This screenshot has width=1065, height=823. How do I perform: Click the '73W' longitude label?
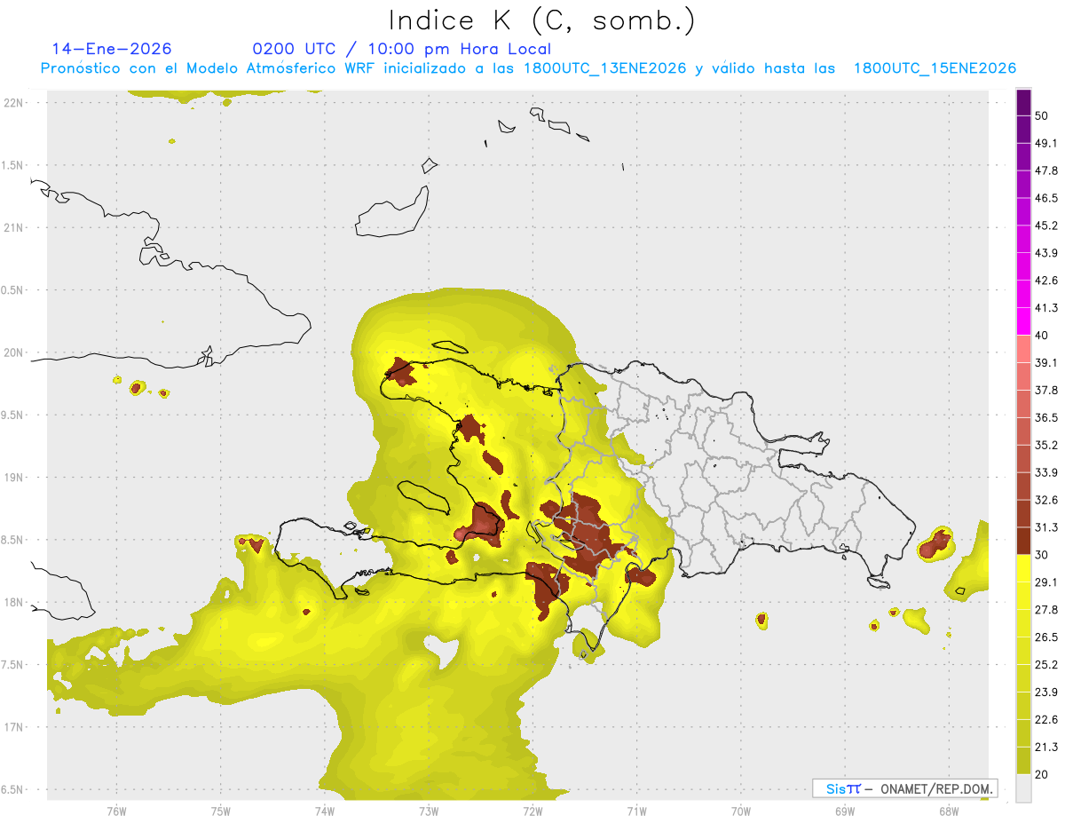click(428, 811)
